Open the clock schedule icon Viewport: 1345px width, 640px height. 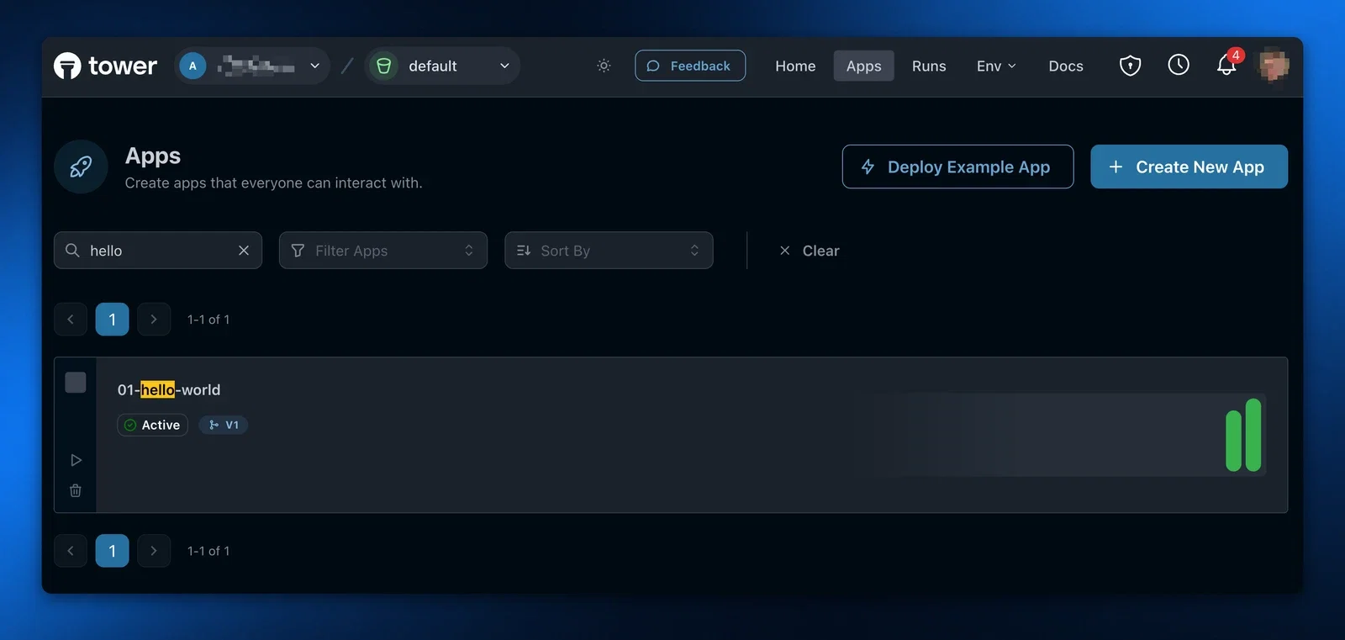(1179, 65)
